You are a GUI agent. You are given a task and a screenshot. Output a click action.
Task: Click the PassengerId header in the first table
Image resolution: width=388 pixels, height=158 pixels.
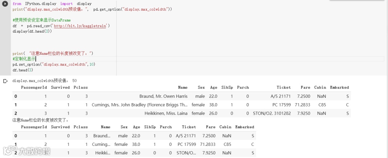(34, 87)
